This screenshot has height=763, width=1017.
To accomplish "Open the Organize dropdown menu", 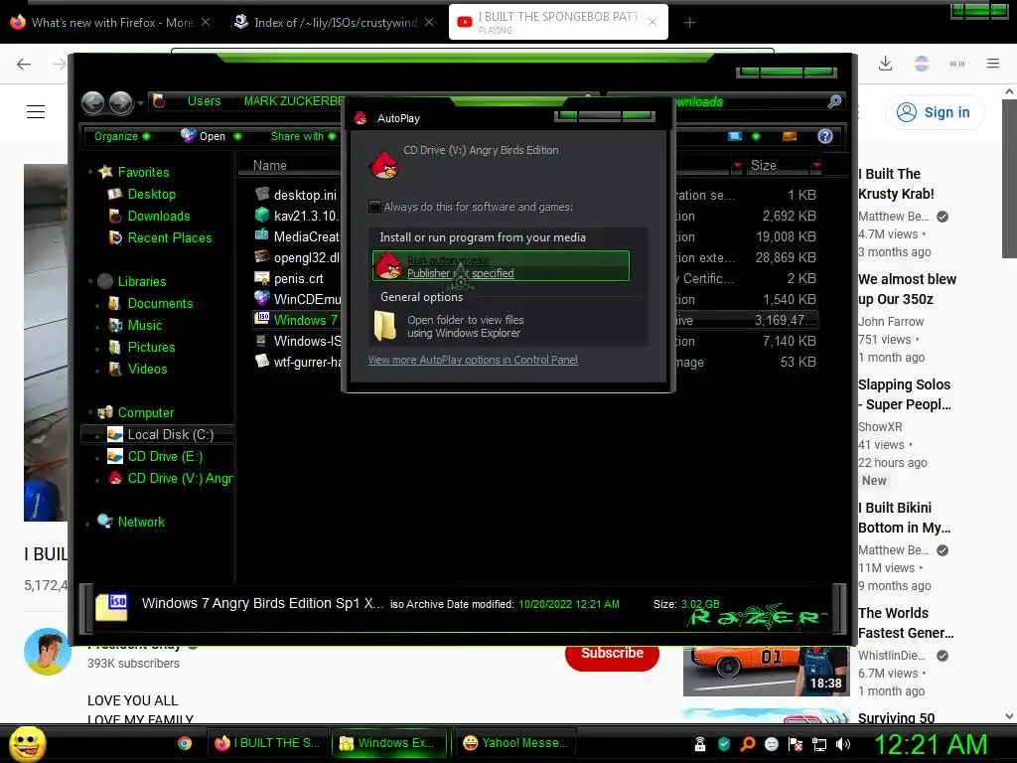I will 121,136.
